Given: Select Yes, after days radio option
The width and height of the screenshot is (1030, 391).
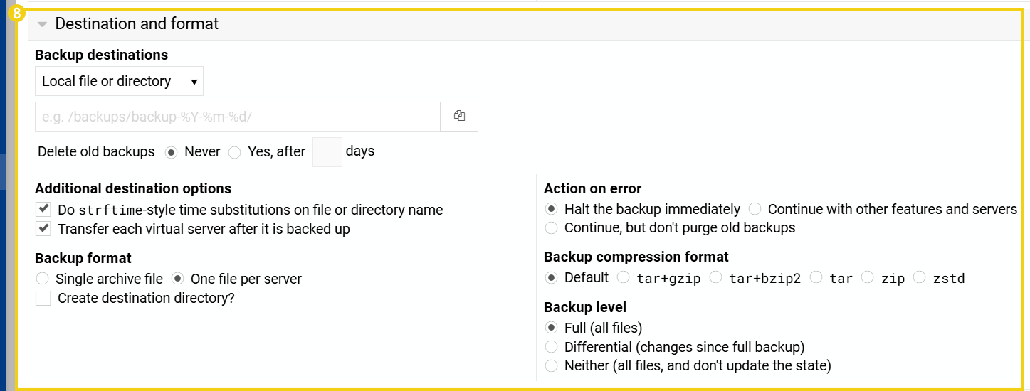Looking at the screenshot, I should click(x=235, y=152).
